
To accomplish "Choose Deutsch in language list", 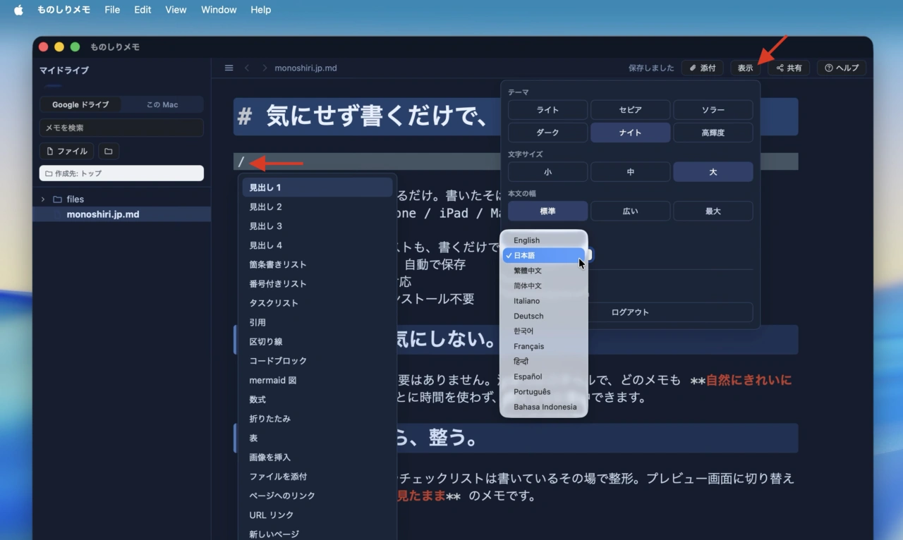I will point(544,316).
